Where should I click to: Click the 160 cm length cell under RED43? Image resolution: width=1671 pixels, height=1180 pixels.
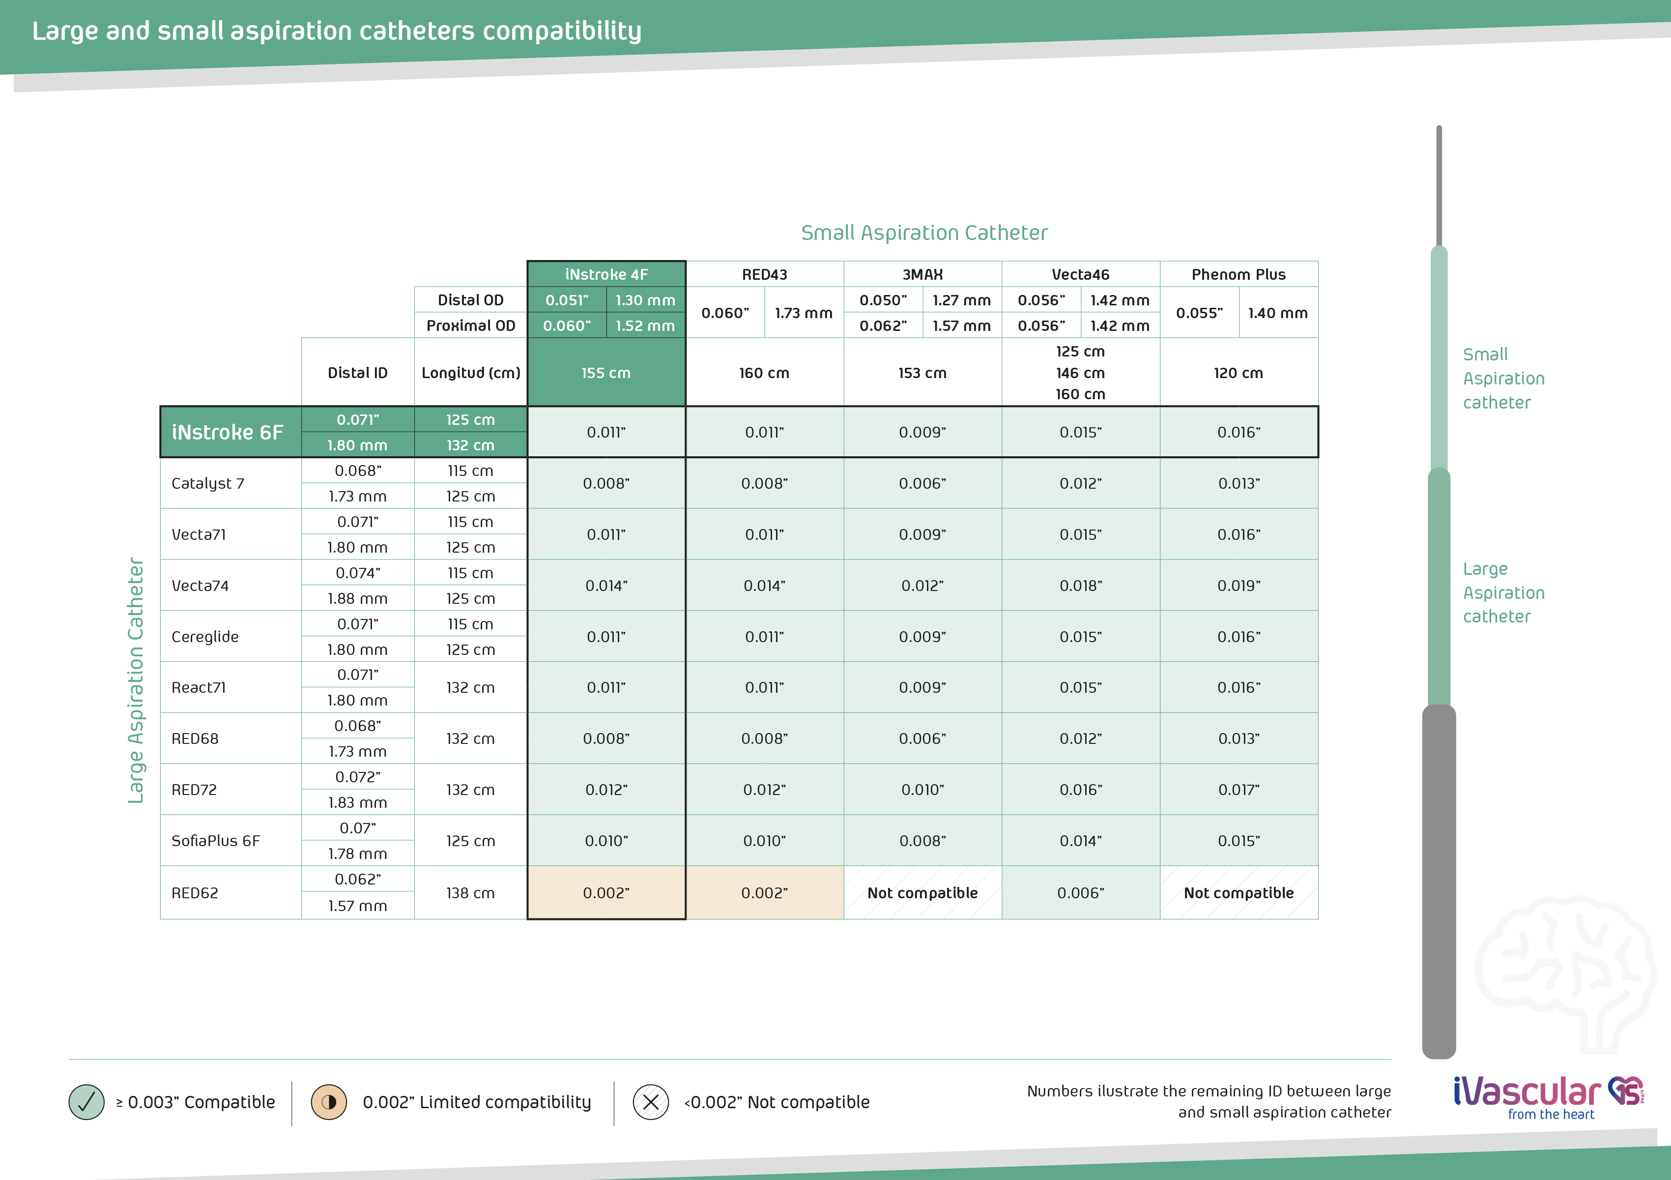click(764, 372)
